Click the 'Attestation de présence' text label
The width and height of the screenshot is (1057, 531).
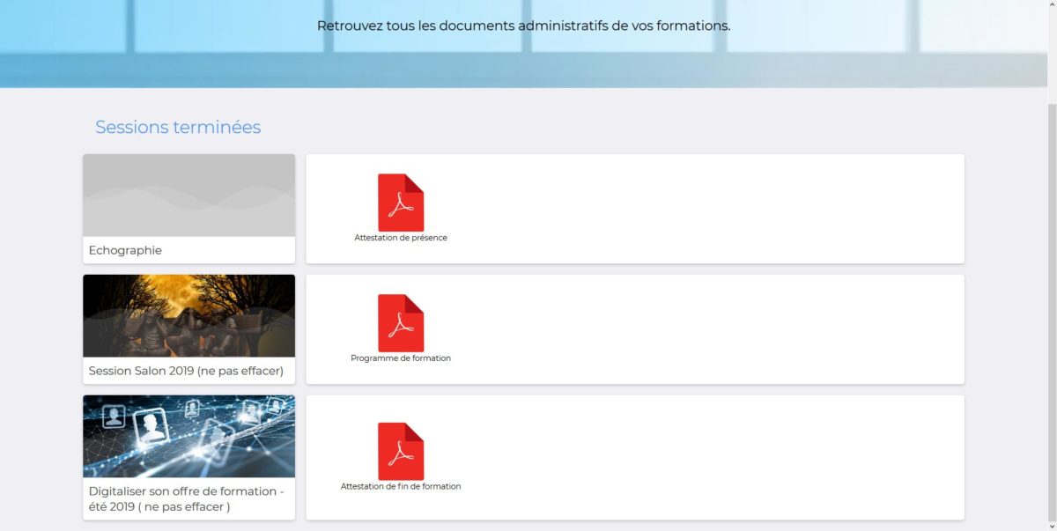(x=401, y=238)
